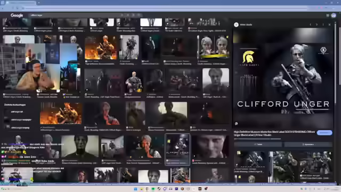341x192 pixels.
Task: Open the Windows Start button in taskbar
Action: pyautogui.click(x=135, y=189)
